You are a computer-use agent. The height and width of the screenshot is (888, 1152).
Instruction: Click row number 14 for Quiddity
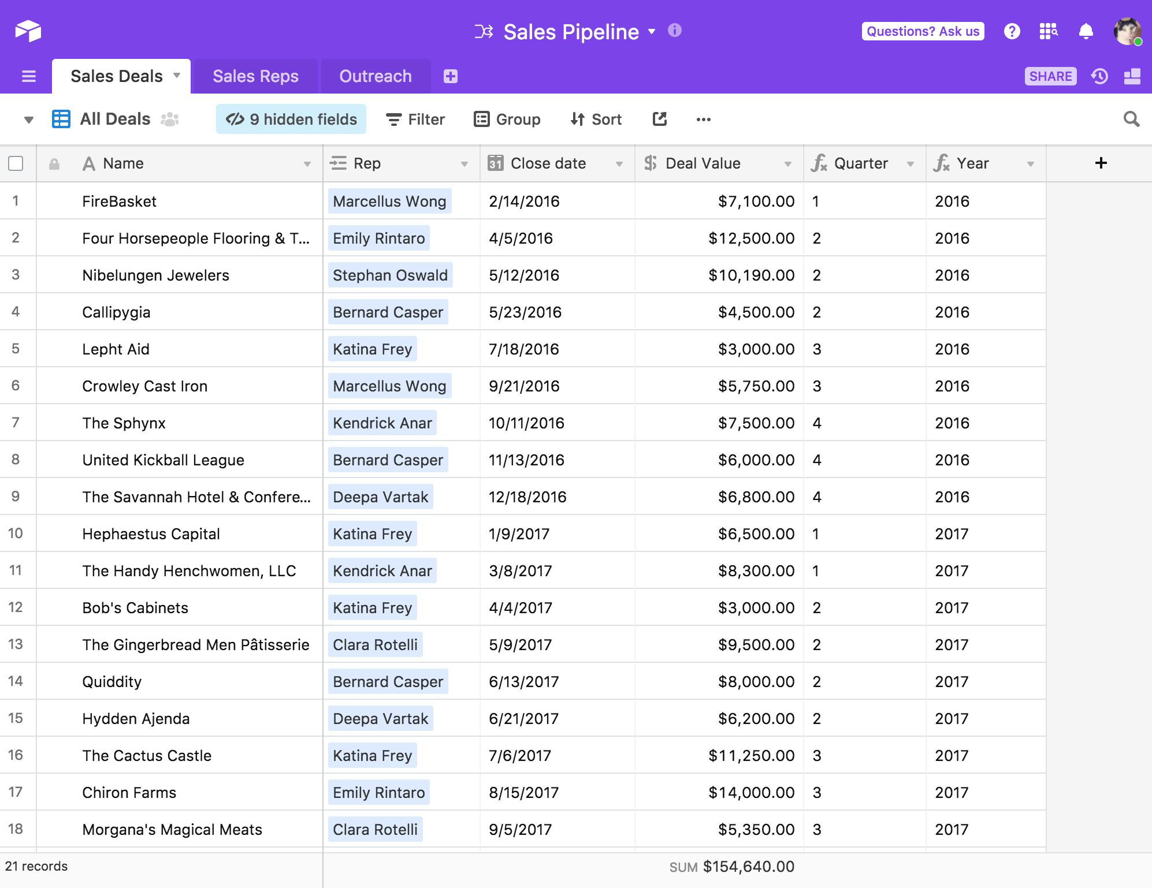click(16, 681)
